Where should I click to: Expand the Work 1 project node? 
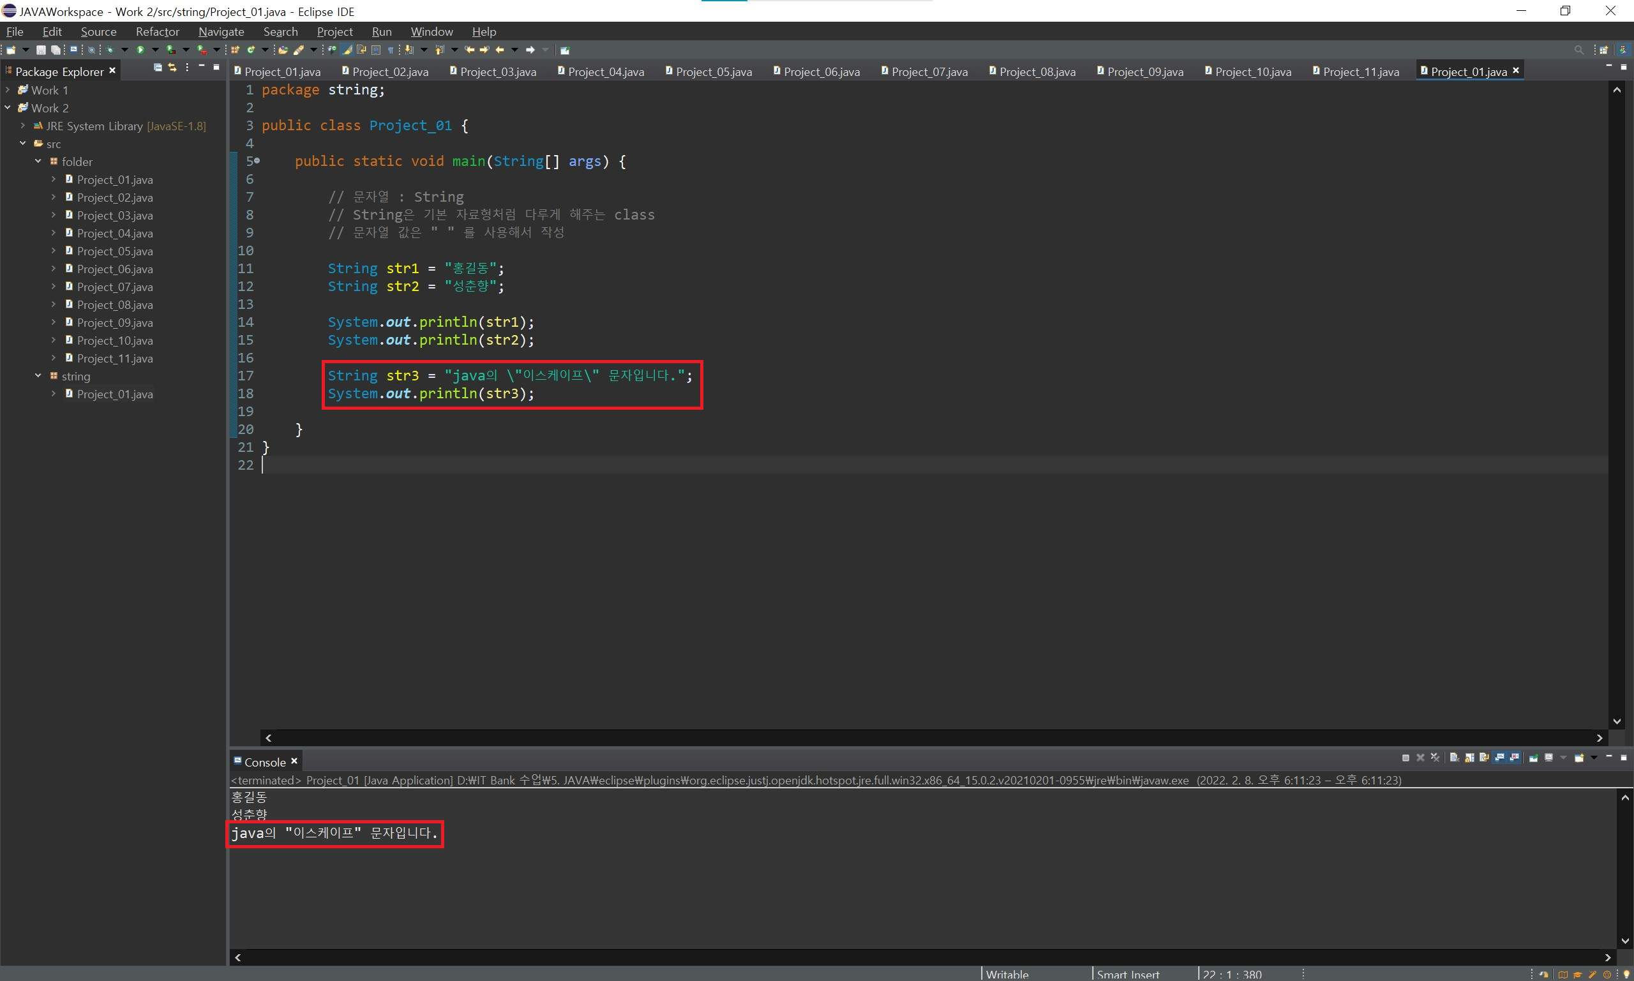(x=8, y=90)
